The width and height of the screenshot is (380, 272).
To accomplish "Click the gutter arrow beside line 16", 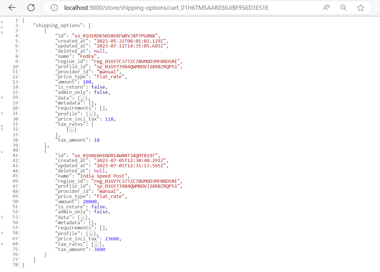I will [x=2, y=97].
